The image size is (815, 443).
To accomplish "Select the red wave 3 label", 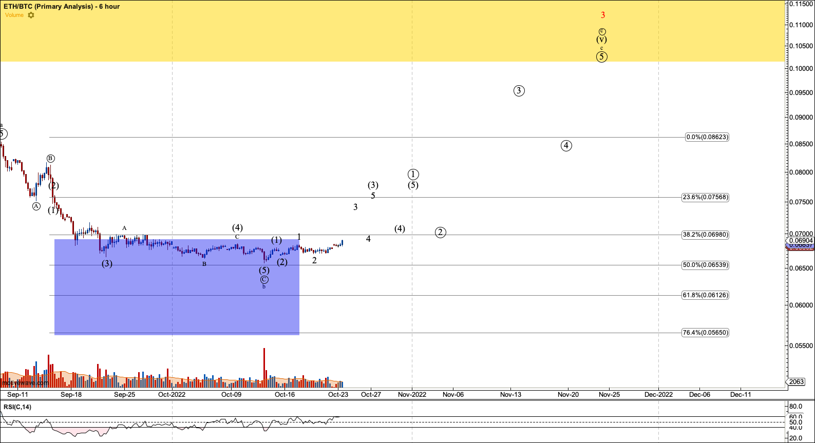I will click(x=603, y=15).
